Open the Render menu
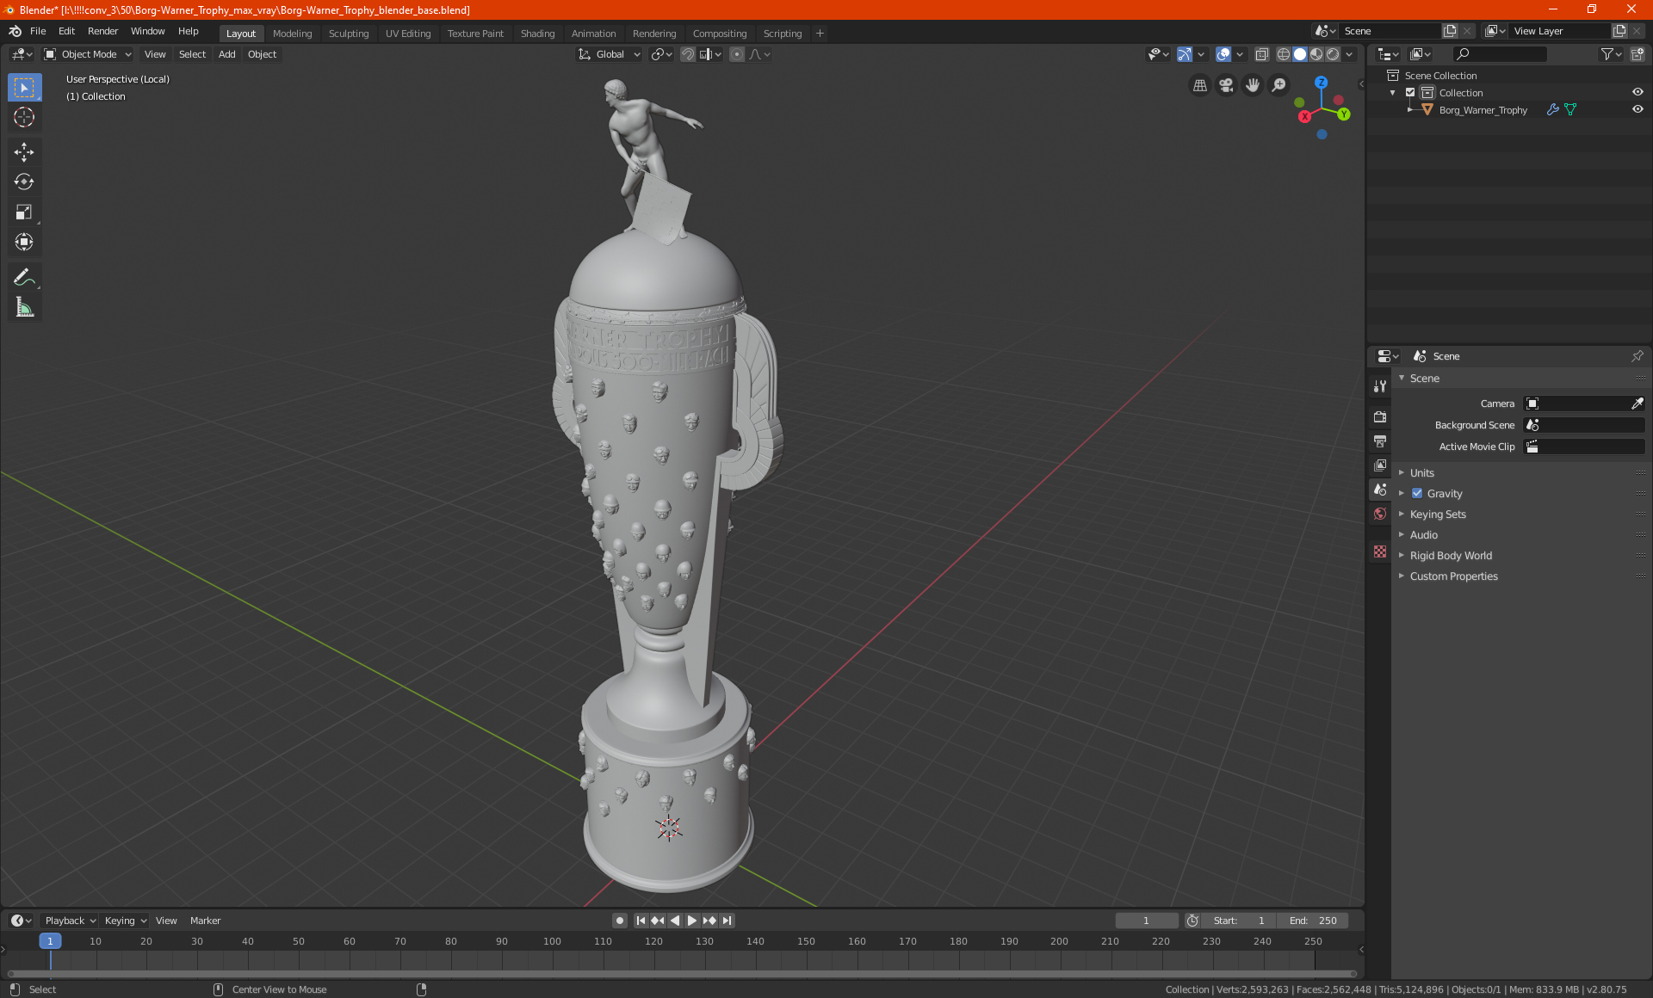 (102, 31)
